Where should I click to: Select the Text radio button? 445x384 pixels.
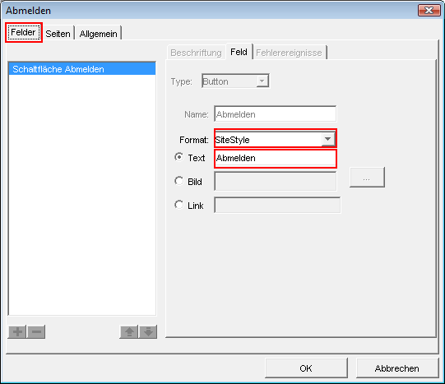pyautogui.click(x=179, y=157)
